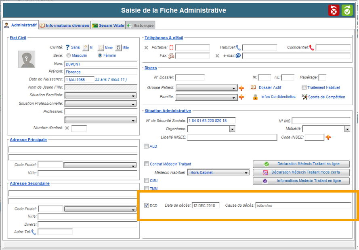This screenshot has height=250, width=359.
Task: Click the Cause du décès field
Action: coord(303,206)
